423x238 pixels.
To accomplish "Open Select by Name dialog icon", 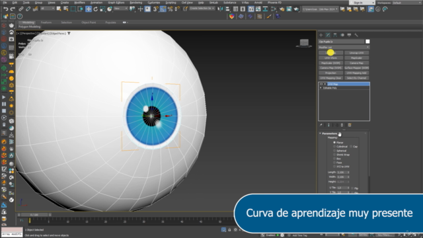I will [65, 9].
